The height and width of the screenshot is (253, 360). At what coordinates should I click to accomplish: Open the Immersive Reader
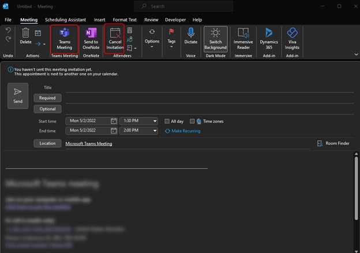click(243, 38)
